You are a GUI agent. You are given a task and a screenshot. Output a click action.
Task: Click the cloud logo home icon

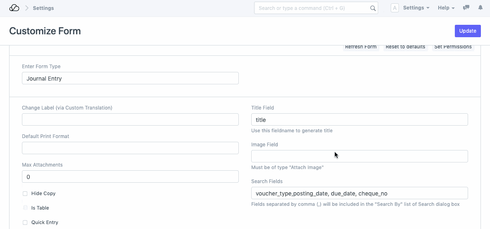click(14, 8)
